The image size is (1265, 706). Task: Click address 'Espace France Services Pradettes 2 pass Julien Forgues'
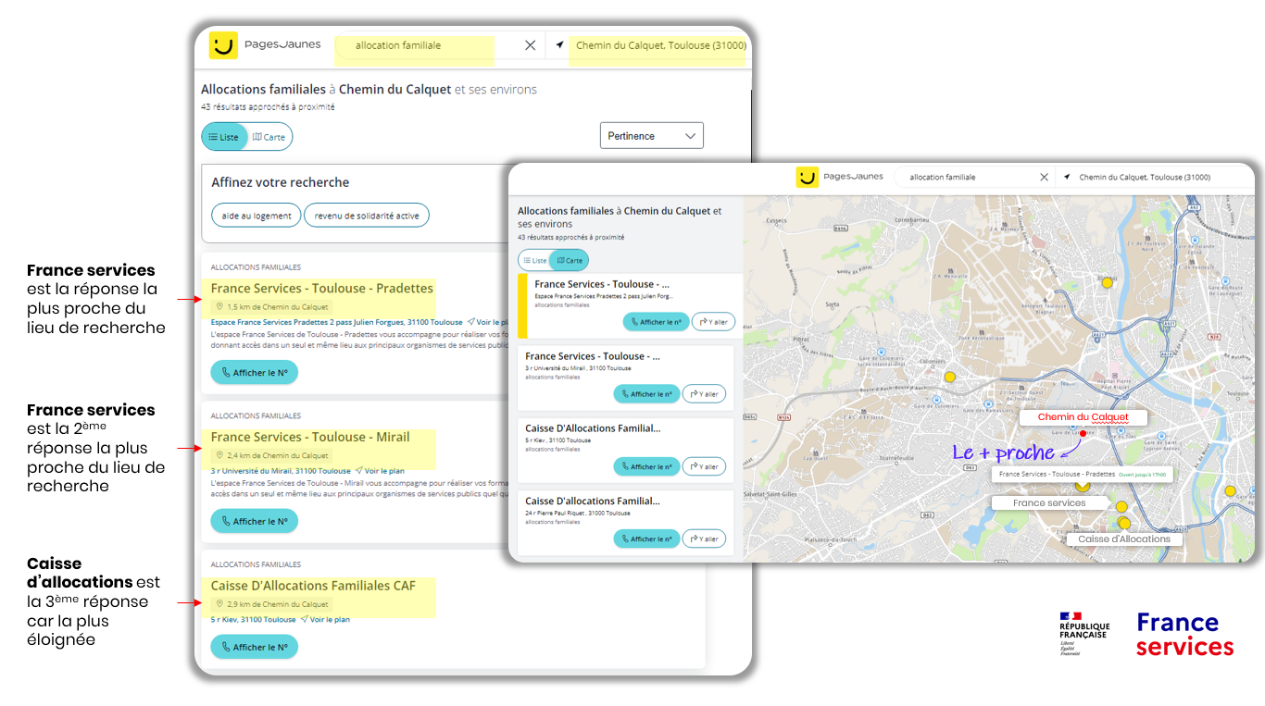[336, 322]
